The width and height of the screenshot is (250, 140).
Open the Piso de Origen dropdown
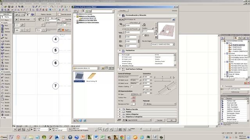[163, 44]
